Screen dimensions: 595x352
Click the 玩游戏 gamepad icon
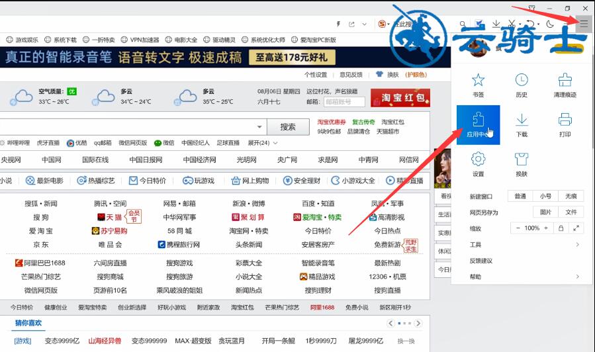(188, 181)
